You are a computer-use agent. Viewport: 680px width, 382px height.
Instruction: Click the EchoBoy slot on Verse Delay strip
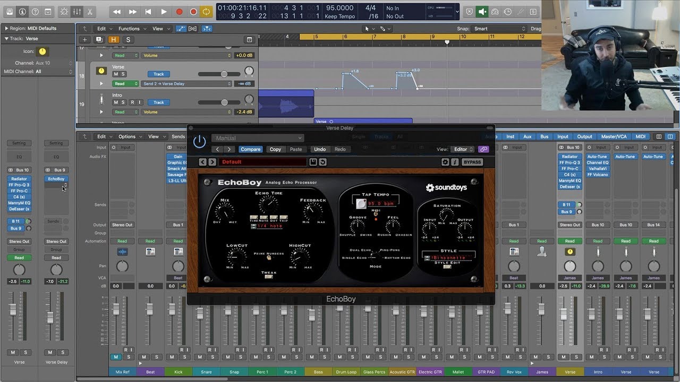click(56, 179)
